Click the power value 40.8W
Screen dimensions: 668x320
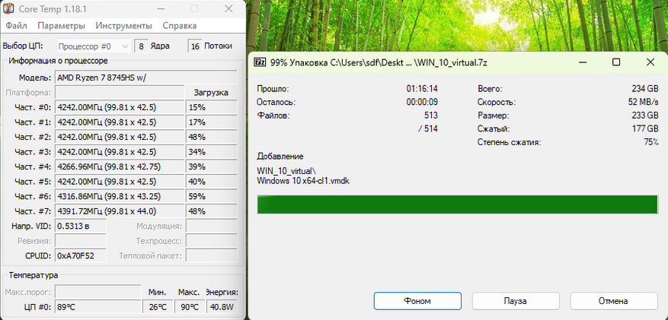[222, 307]
